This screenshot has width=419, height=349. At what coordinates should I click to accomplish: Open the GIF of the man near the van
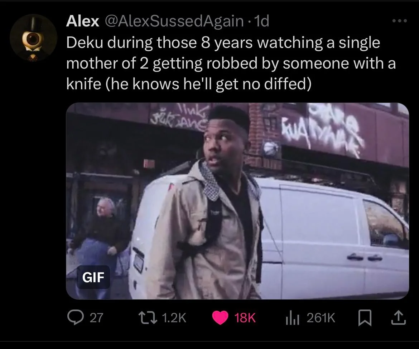tap(237, 201)
